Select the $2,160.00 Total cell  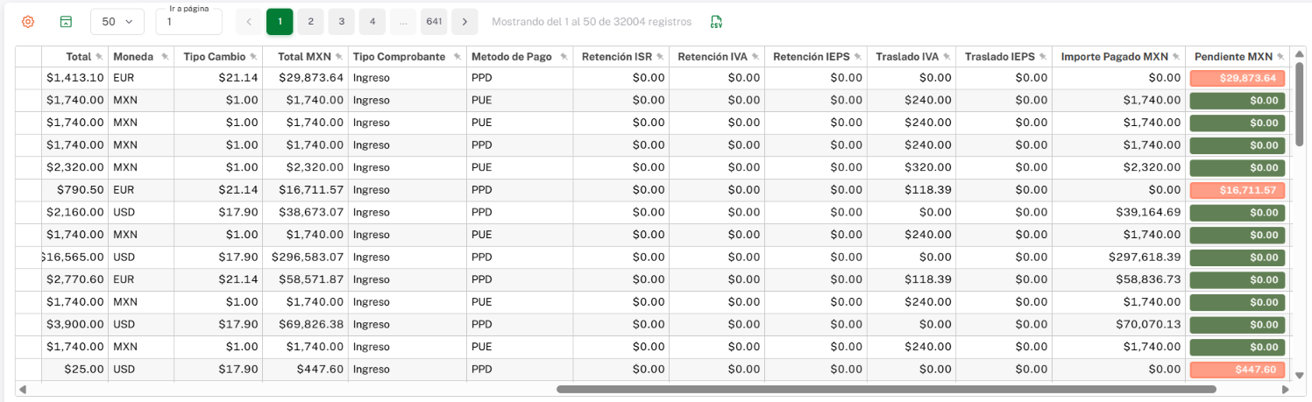tap(74, 213)
